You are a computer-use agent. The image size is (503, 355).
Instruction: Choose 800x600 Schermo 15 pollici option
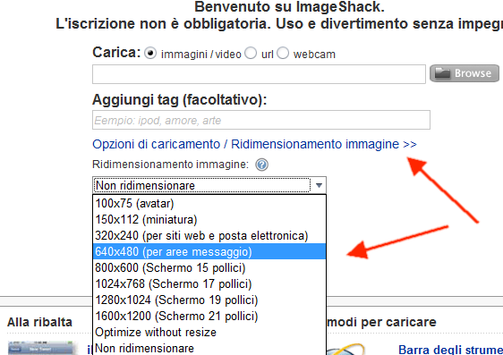[x=209, y=267]
